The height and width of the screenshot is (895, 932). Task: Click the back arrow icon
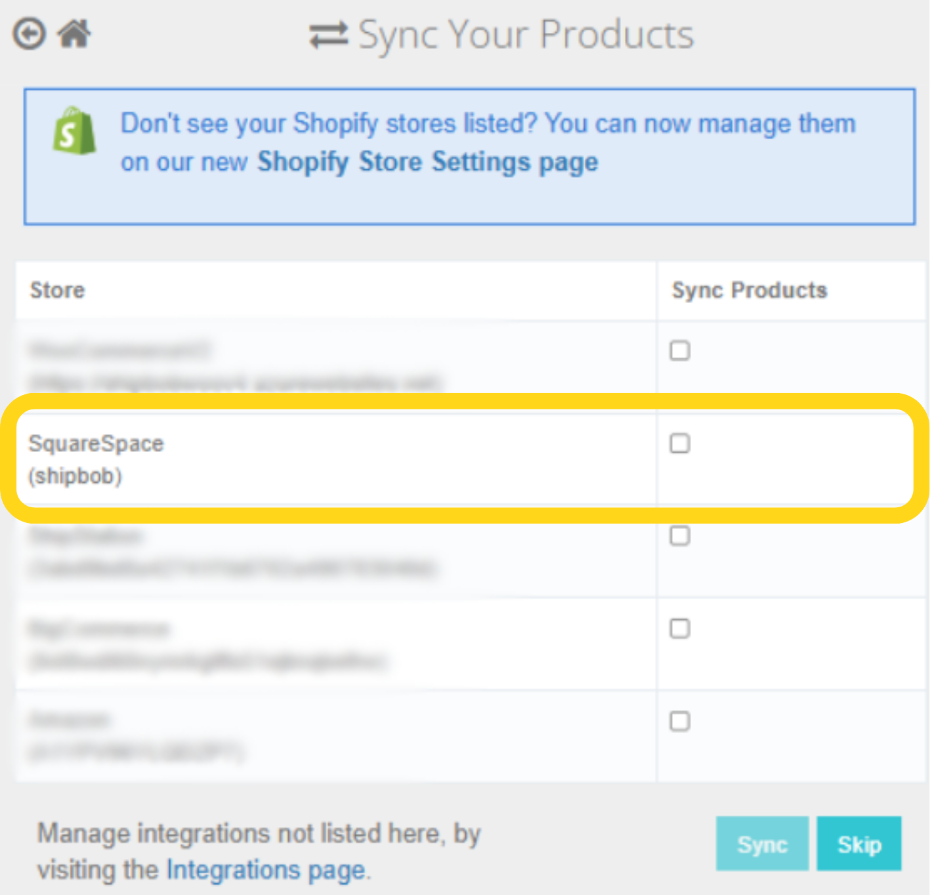[29, 33]
